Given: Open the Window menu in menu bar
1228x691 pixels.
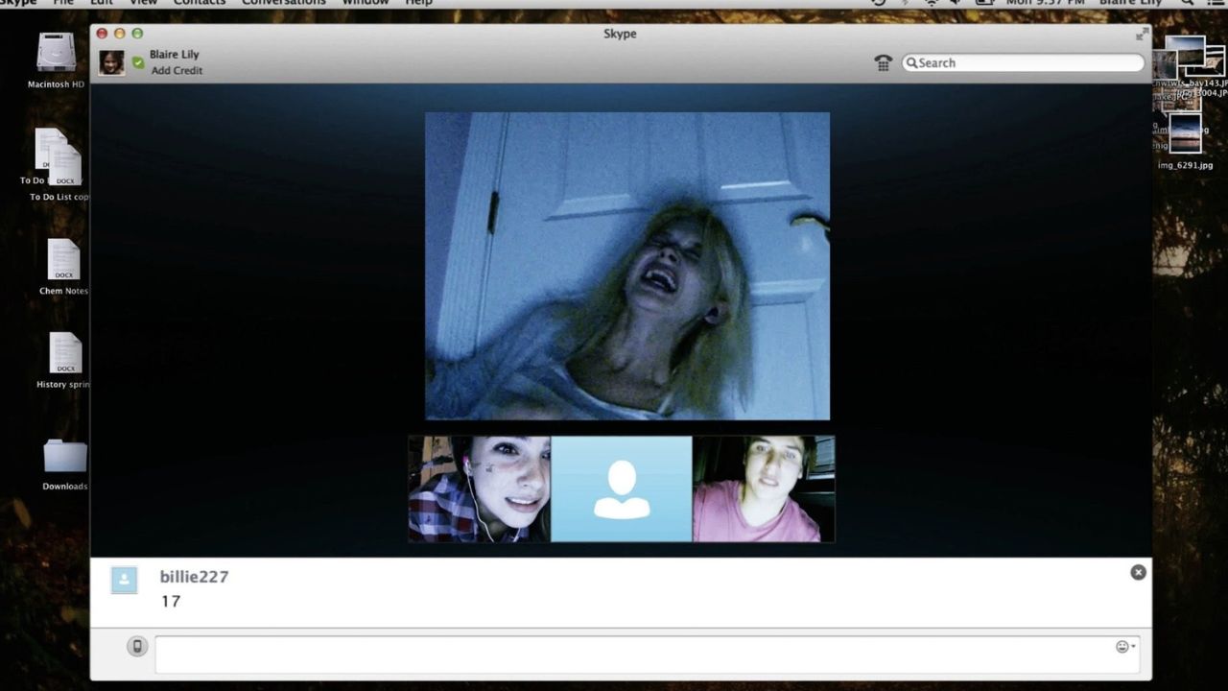Looking at the screenshot, I should [x=366, y=3].
